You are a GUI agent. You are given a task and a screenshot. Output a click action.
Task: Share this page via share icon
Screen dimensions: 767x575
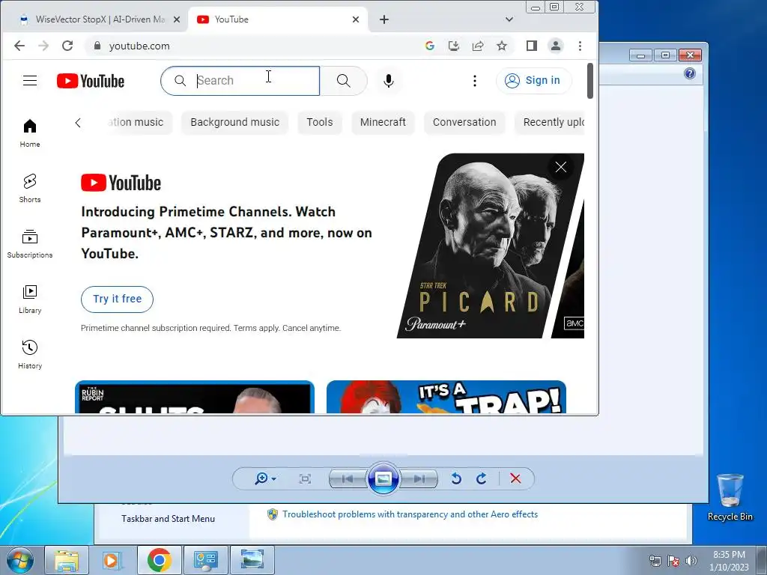[x=478, y=46]
